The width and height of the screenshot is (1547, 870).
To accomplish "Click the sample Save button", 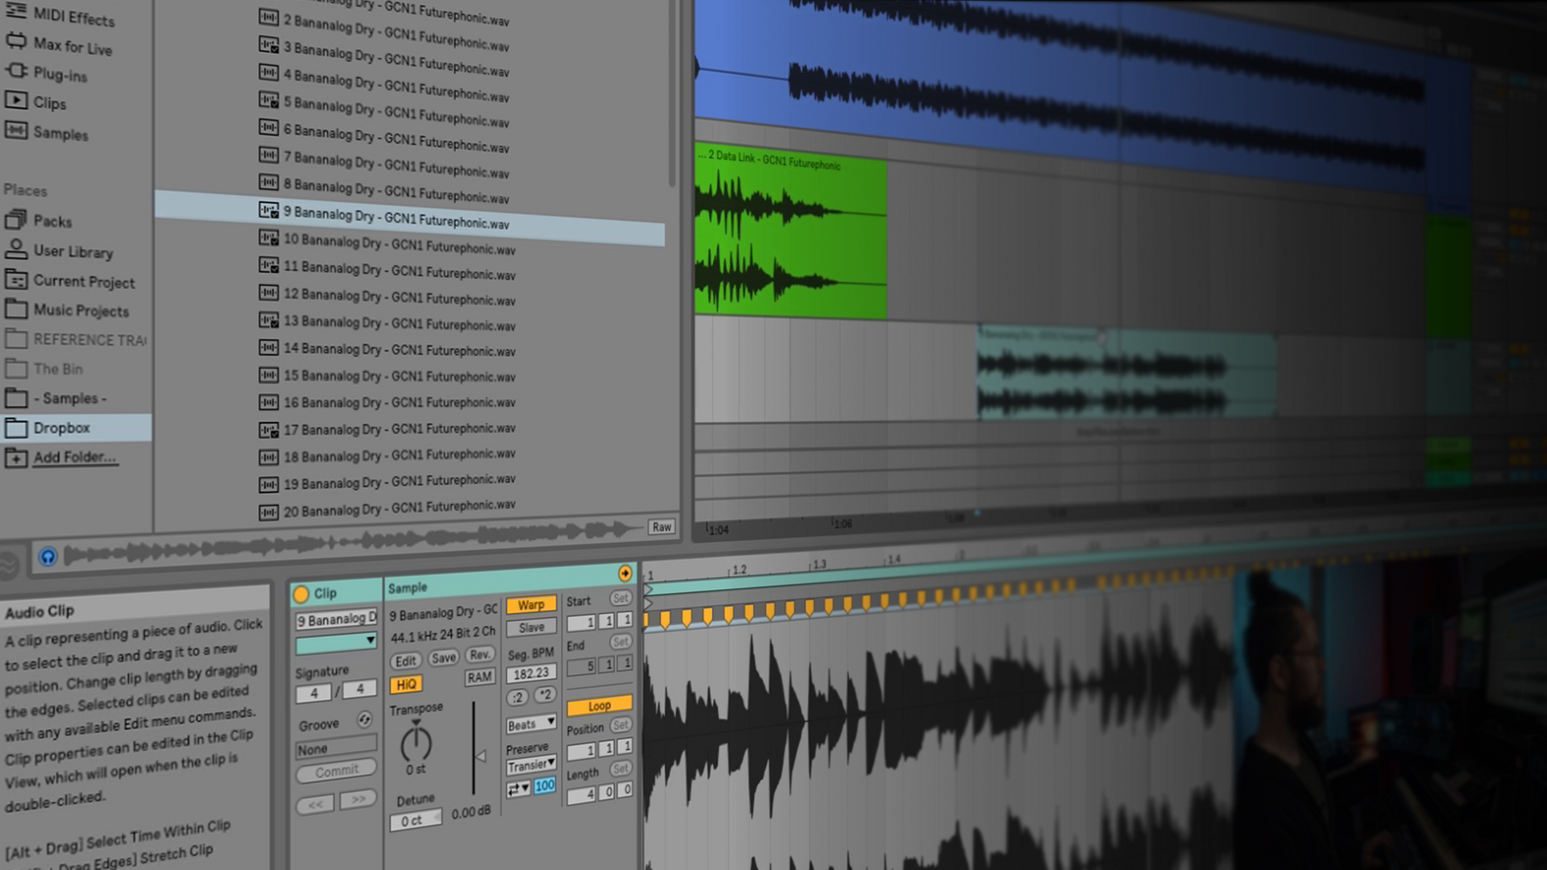I will click(443, 658).
